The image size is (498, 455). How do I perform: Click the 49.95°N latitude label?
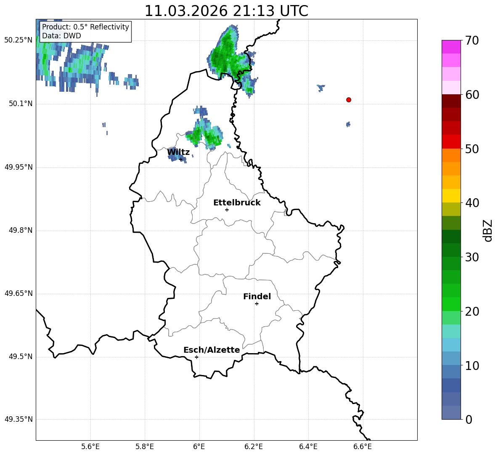(19, 167)
